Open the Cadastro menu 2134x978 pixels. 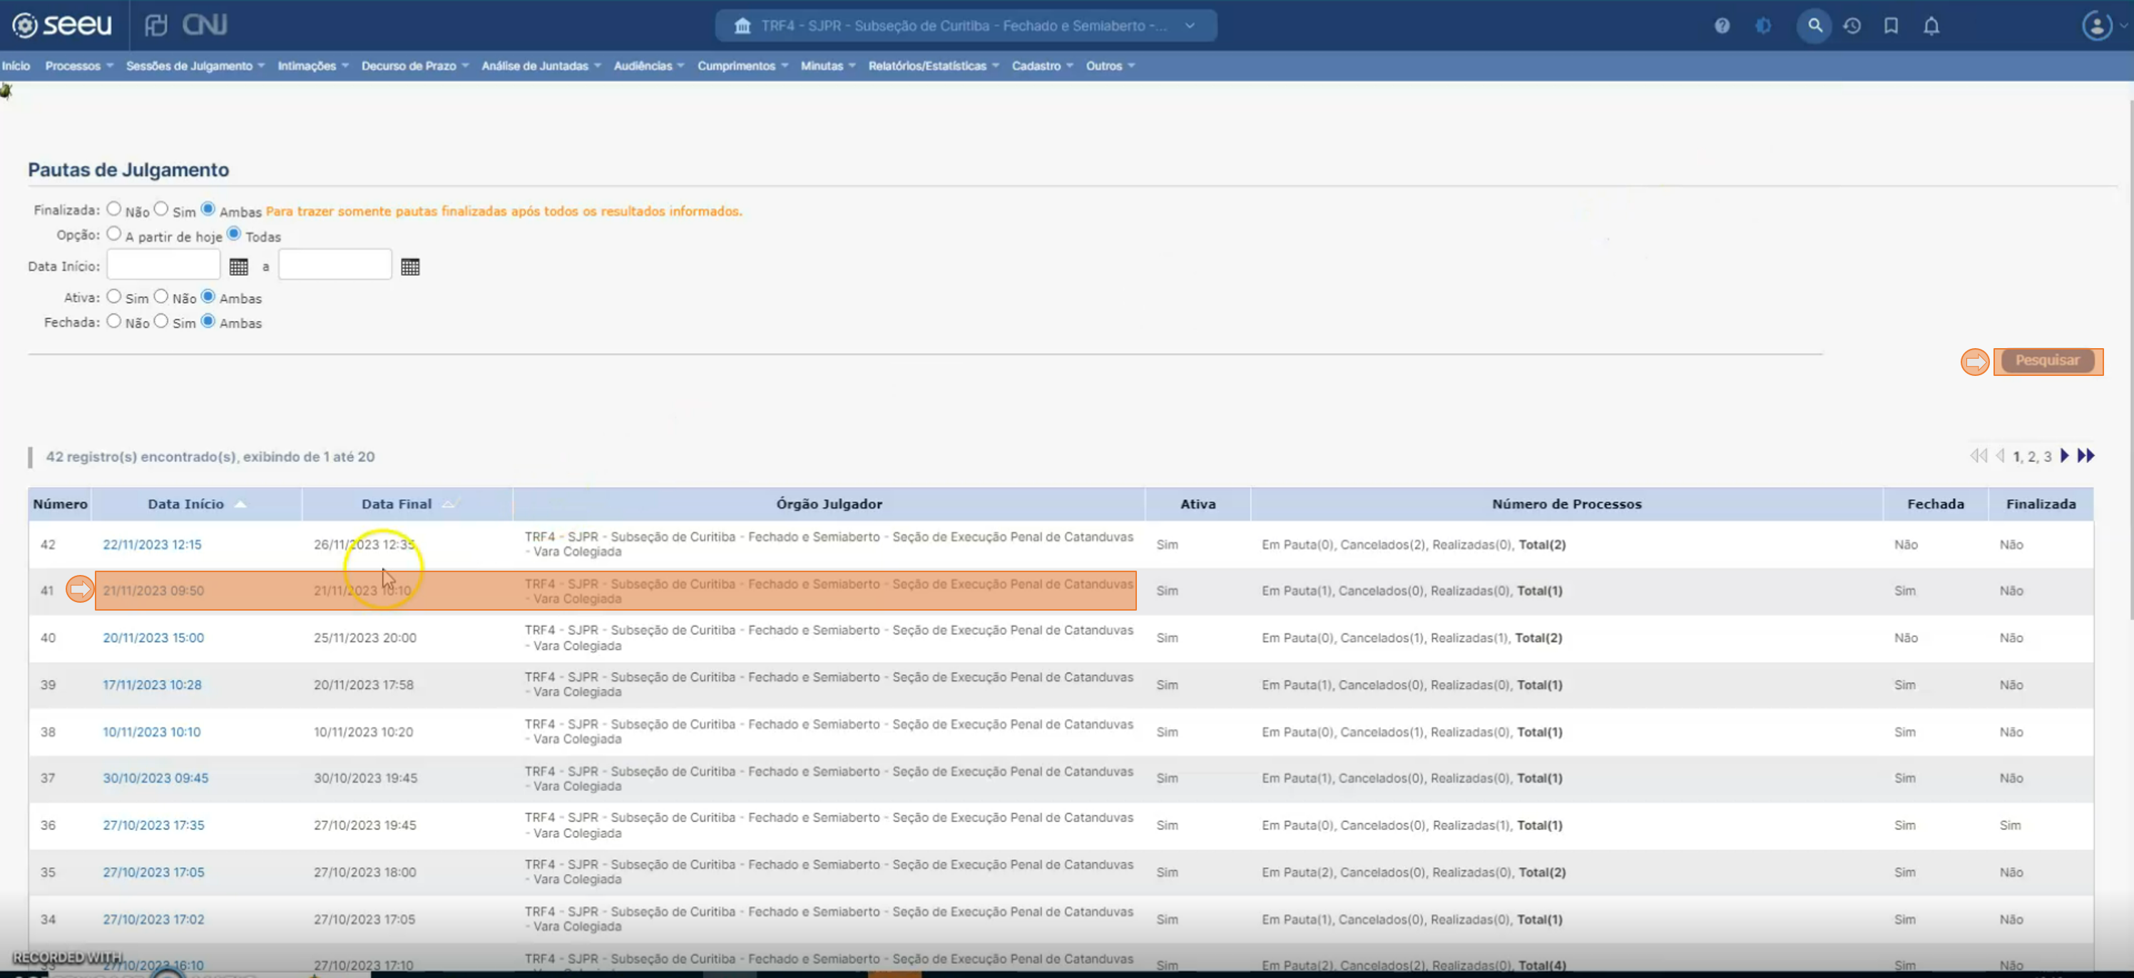tap(1041, 66)
